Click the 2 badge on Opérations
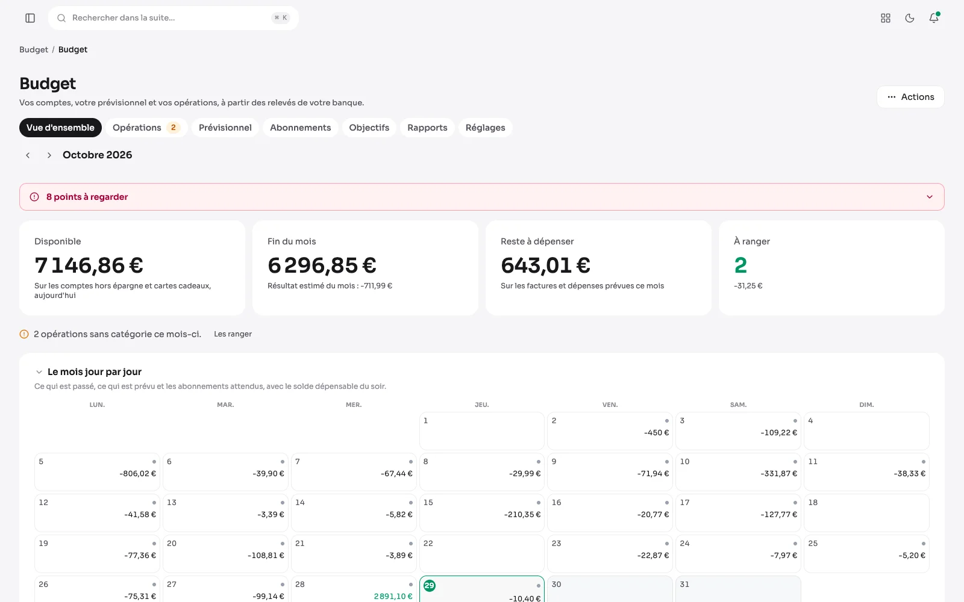Screen dimensions: 964x602 pos(174,128)
